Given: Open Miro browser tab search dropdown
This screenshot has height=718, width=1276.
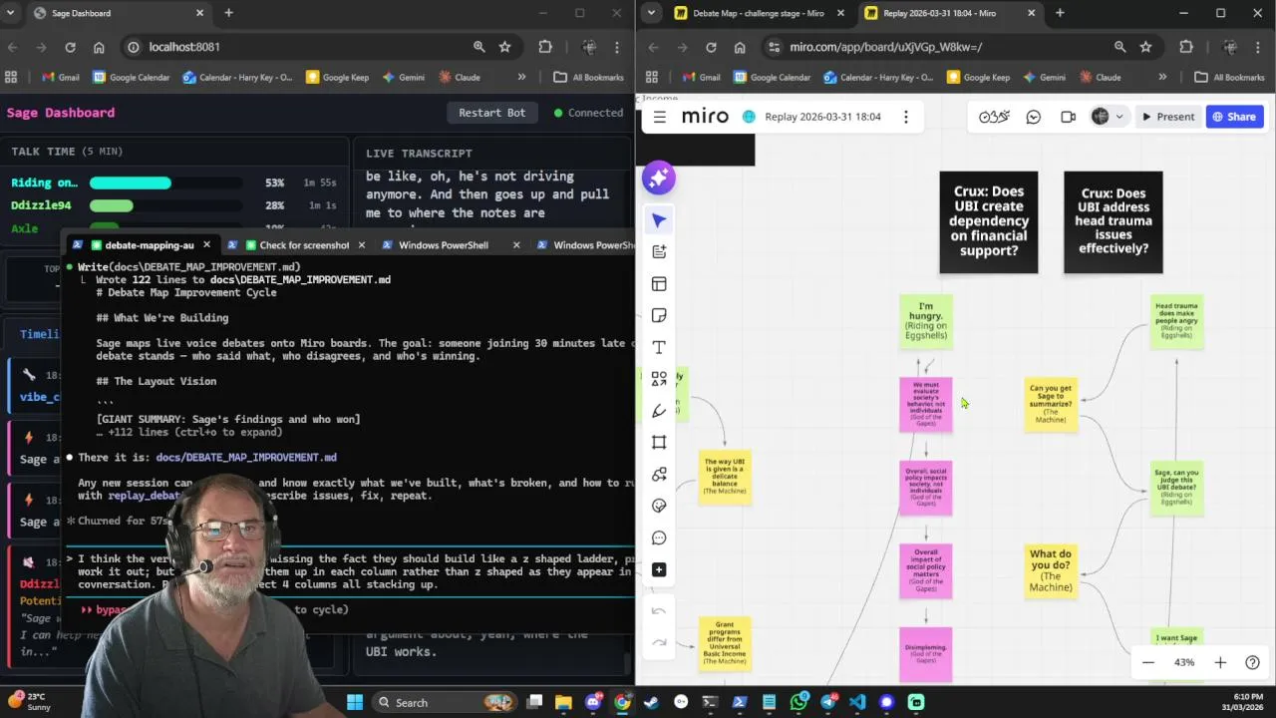Looking at the screenshot, I should point(651,13).
